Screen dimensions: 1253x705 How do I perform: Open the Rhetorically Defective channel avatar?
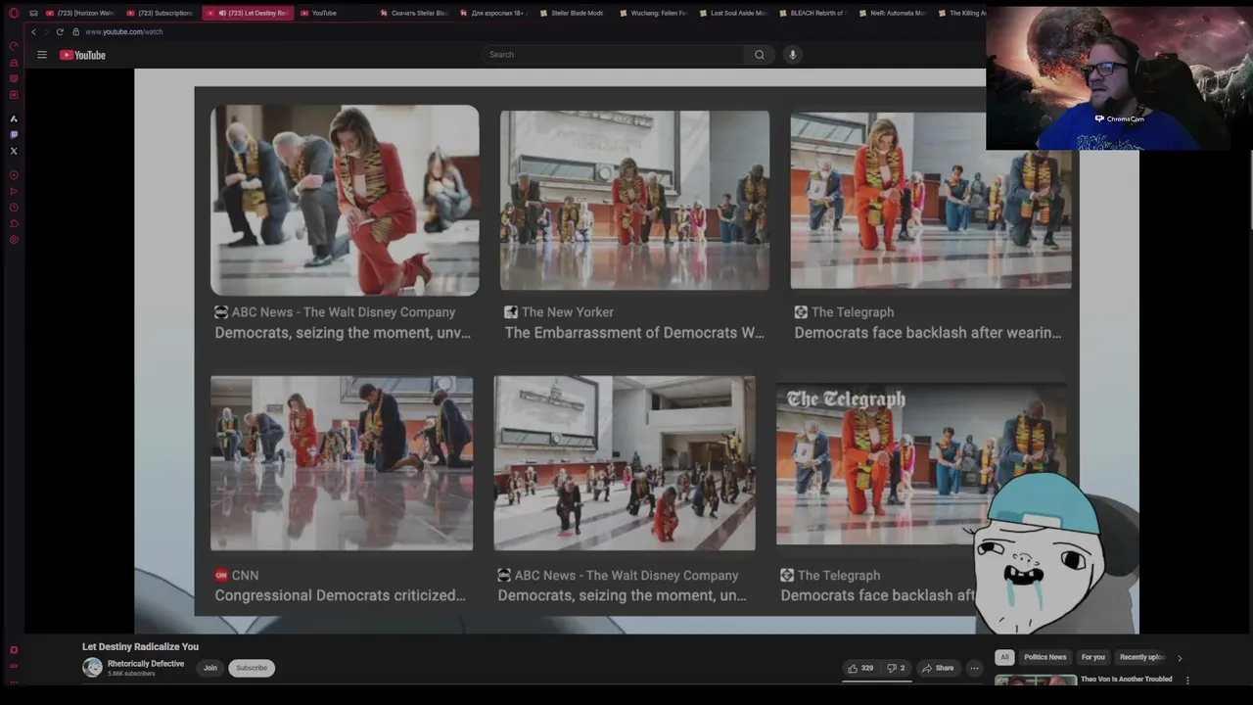[92, 668]
